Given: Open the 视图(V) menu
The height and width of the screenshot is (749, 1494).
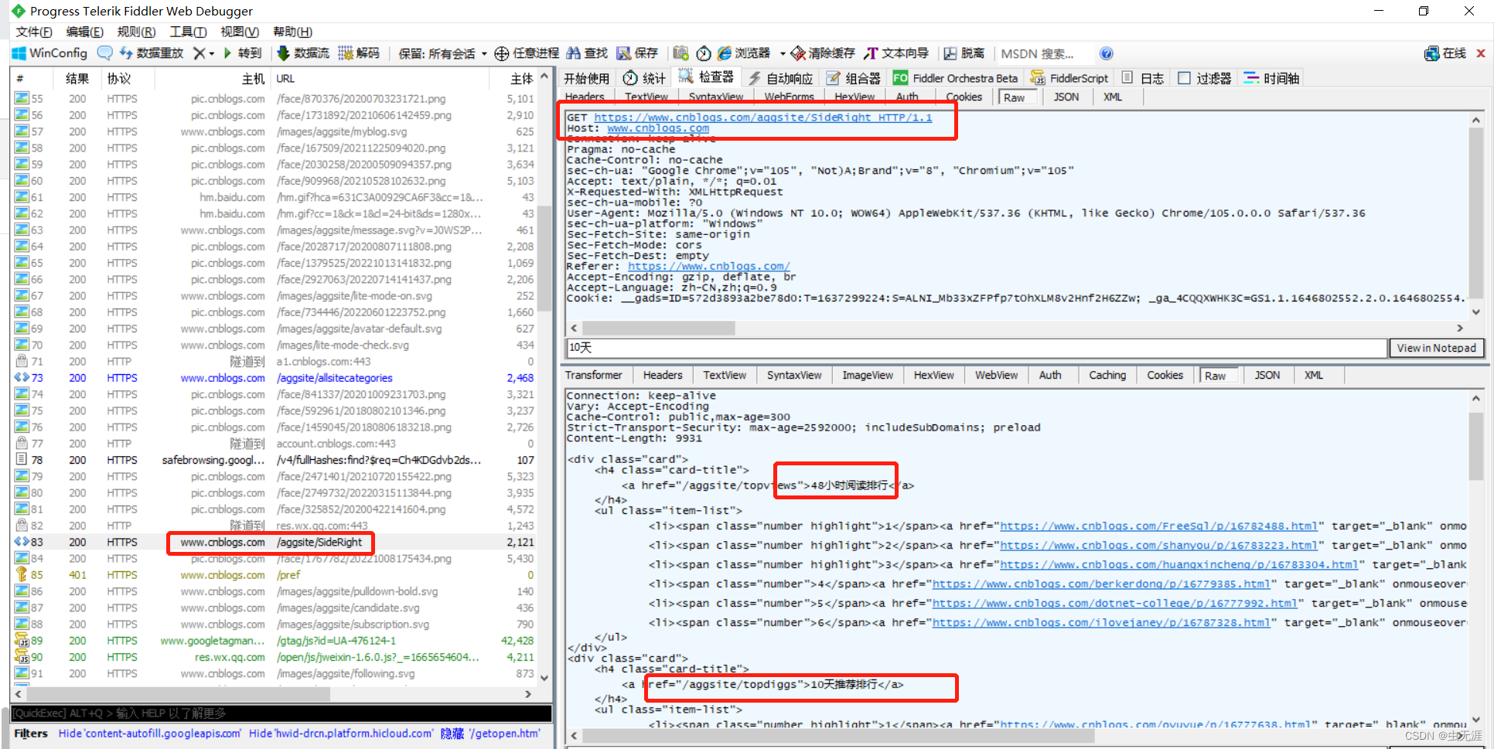Looking at the screenshot, I should 240,32.
